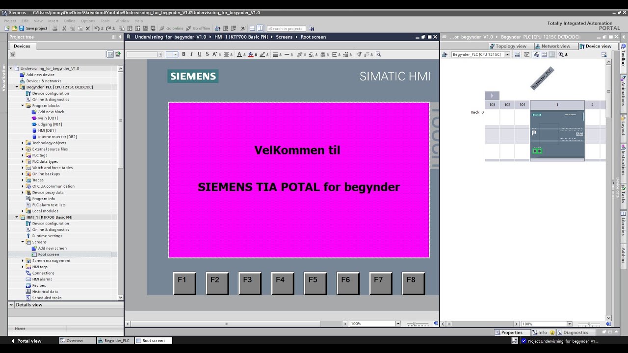Click the search binoculars icon
Screen dimensions: 628x353
[x=312, y=28]
